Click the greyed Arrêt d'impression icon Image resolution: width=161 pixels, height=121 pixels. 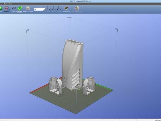(77, 8)
